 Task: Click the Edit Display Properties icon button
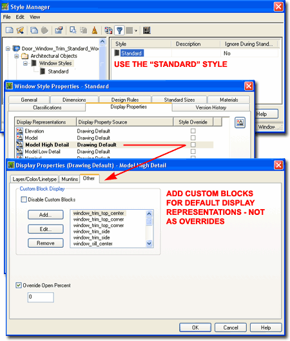pos(240,123)
